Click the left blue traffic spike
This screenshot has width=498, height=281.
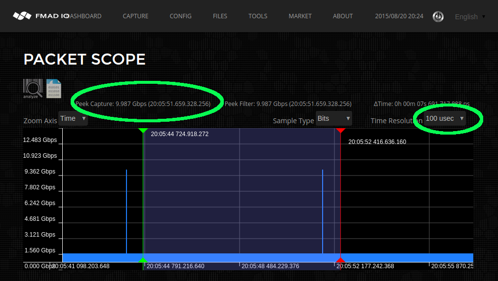[x=126, y=211]
